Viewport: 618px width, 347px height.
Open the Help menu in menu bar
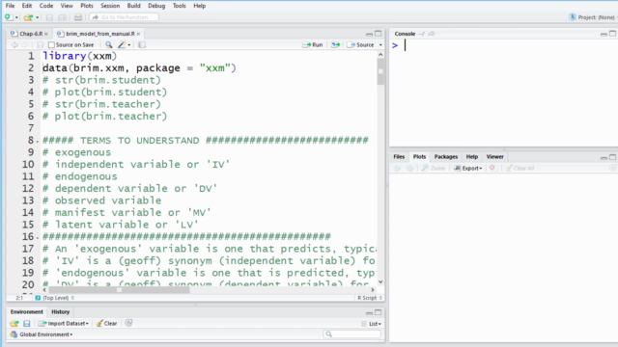(200, 6)
